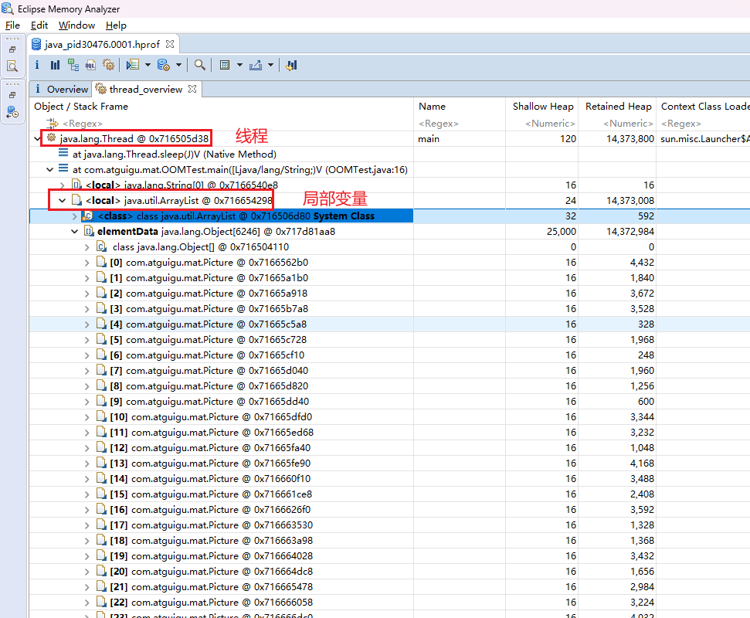Viewport: 750px width, 618px height.
Task: Click the Open Query Browser database icon
Action: (164, 65)
